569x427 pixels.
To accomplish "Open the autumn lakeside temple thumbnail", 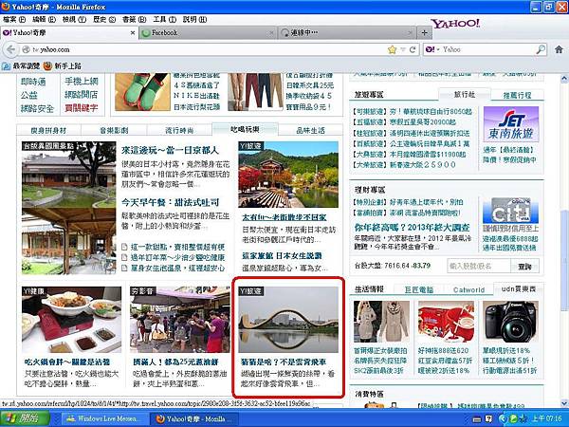I will (x=288, y=175).
